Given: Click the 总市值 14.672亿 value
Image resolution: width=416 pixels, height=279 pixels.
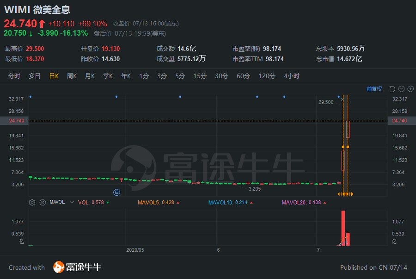Looking at the screenshot, I should coord(349,59).
